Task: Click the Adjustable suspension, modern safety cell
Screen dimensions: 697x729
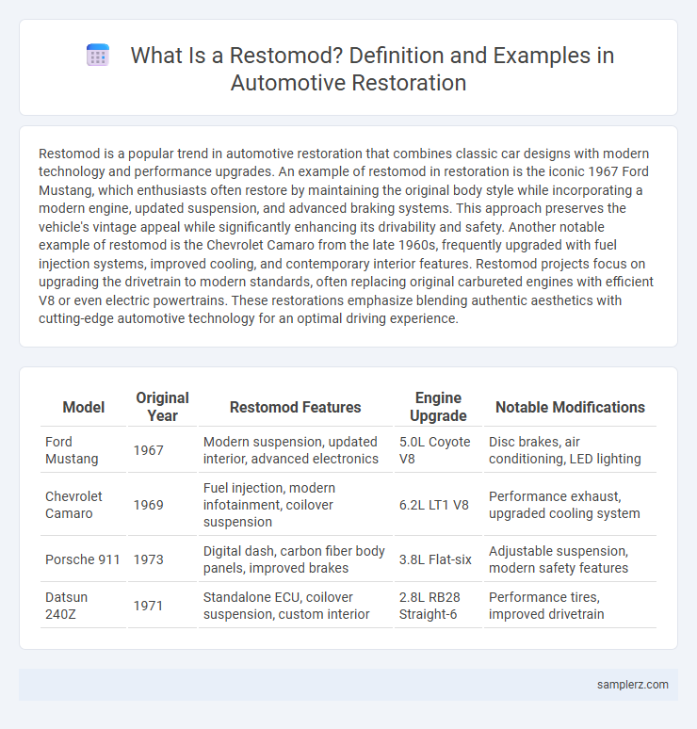Action: coord(570,559)
